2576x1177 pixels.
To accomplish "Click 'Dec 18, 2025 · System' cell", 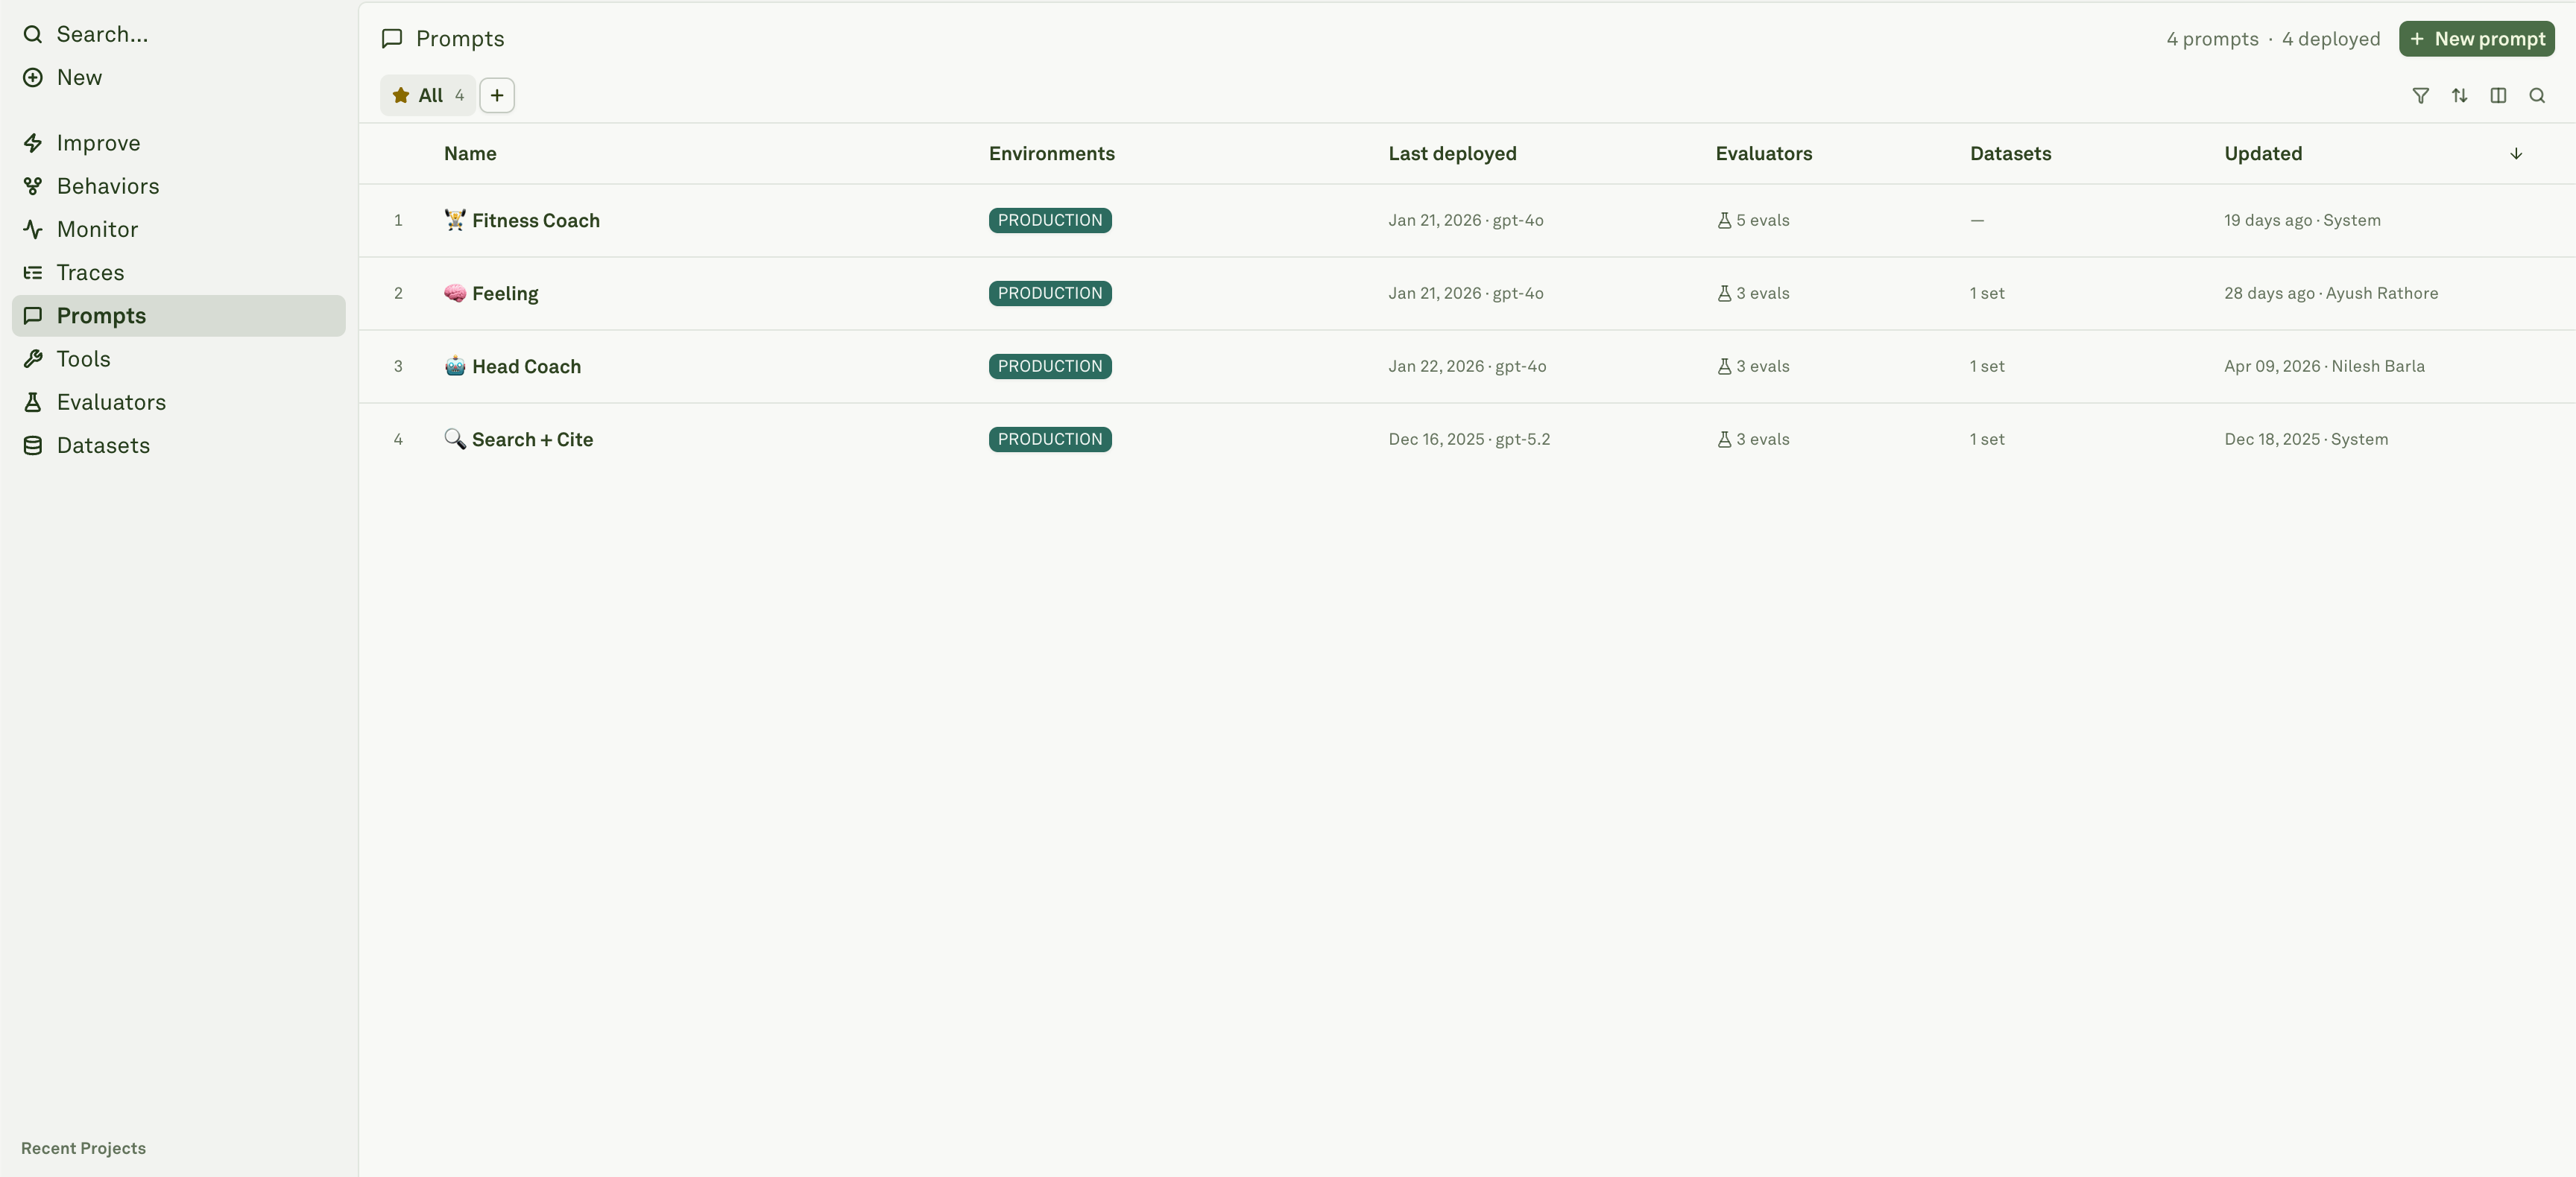I will pyautogui.click(x=2306, y=440).
